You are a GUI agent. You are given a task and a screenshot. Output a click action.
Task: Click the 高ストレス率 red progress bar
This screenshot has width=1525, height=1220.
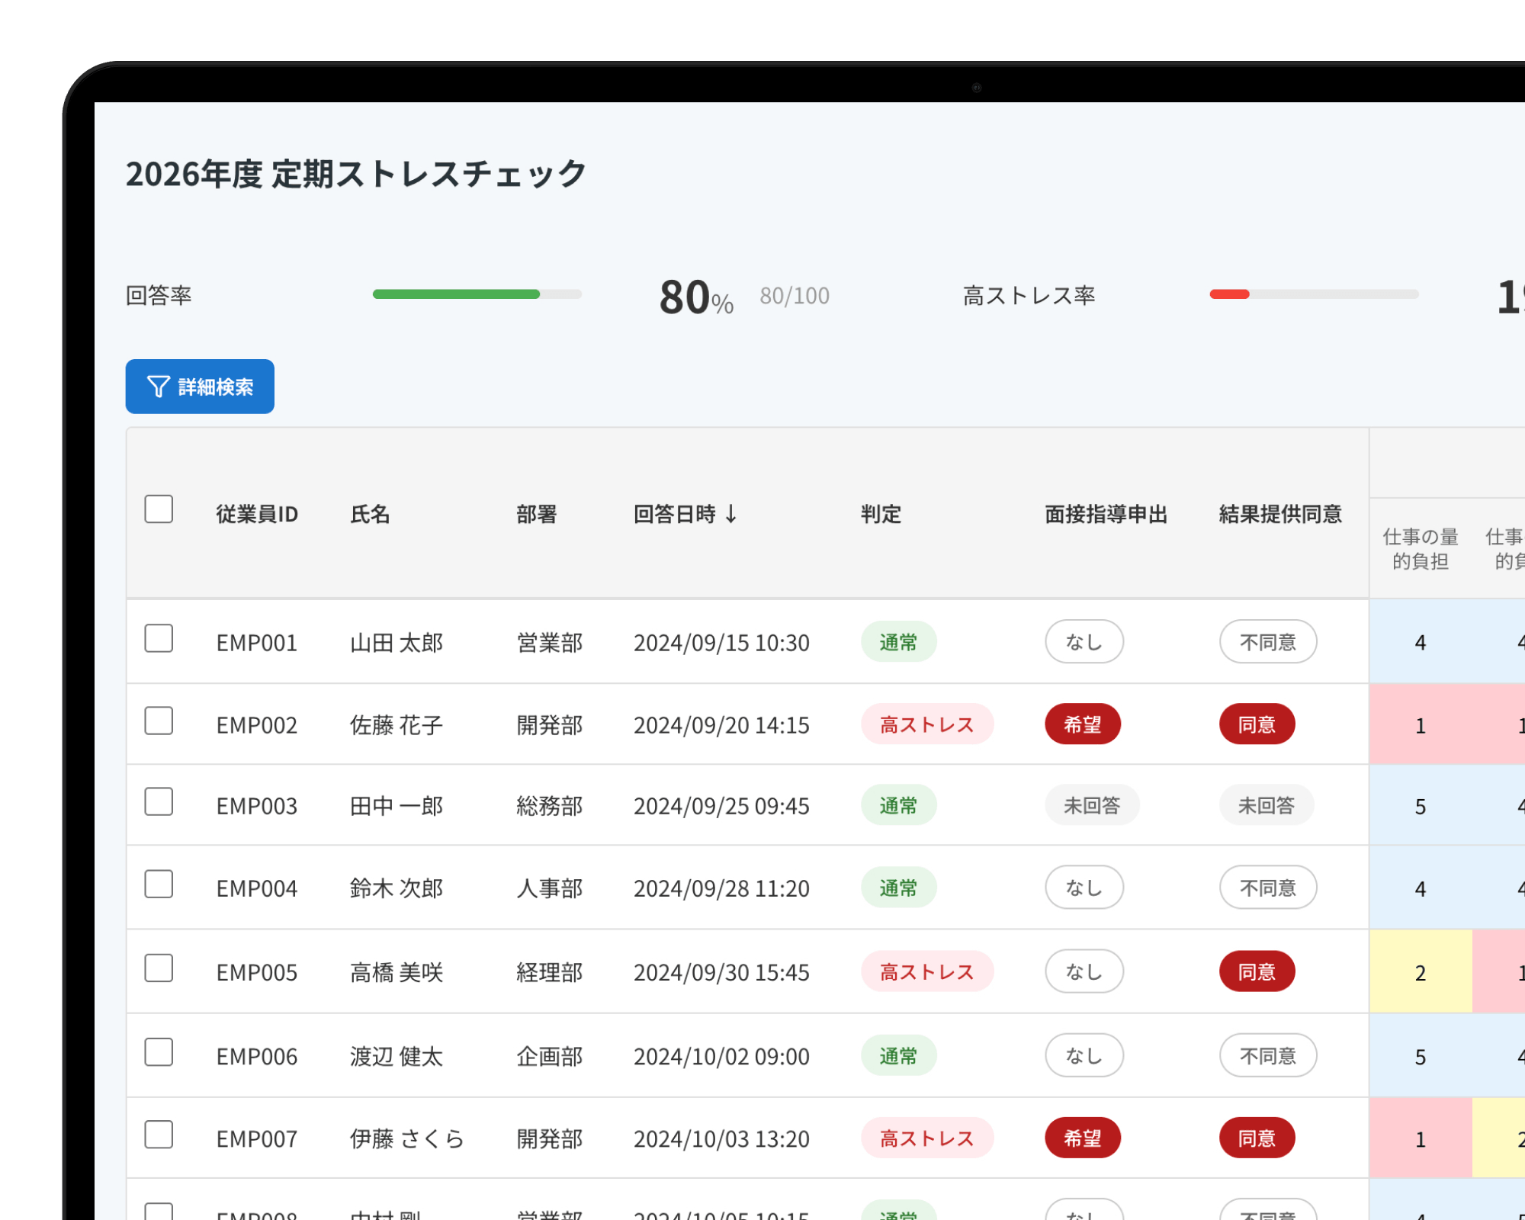tap(1229, 294)
